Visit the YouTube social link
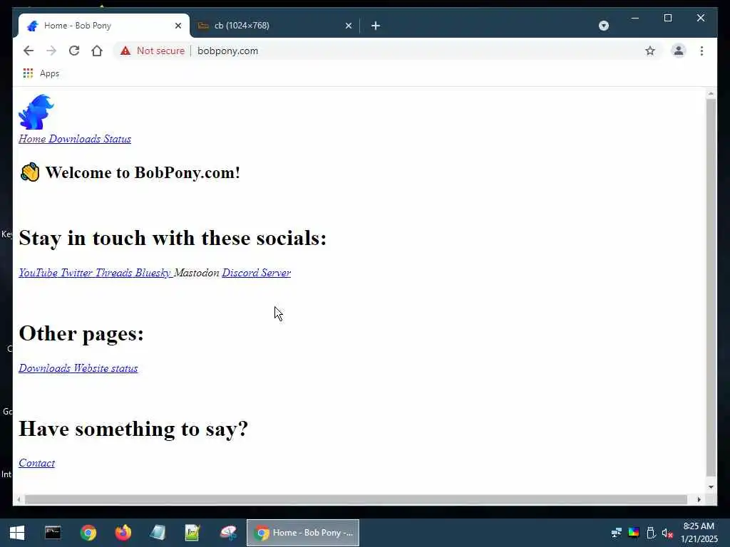Viewport: 730px width, 547px height. coord(38,273)
